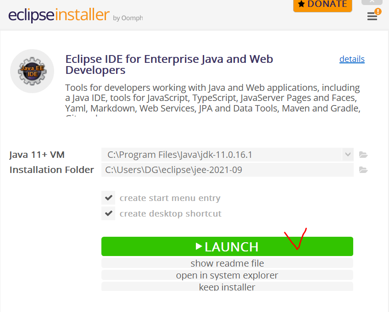389x312 pixels.
Task: Click the Installation Folder path field
Action: 227,170
